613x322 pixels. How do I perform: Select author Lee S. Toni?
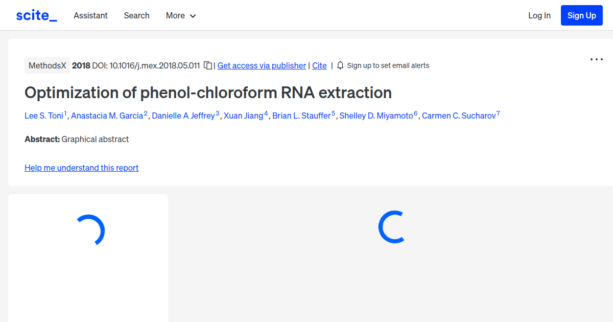[45, 116]
